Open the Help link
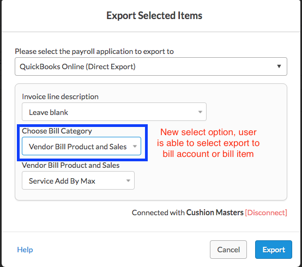Viewport: 302px width, 267px height. pyautogui.click(x=25, y=250)
